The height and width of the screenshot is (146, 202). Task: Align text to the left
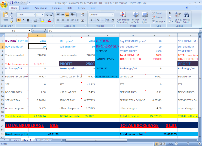[58, 20]
